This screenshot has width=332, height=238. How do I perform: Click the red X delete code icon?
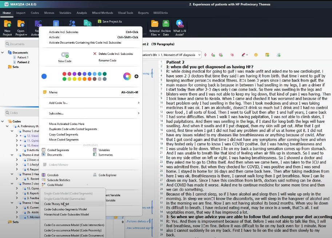click(95, 54)
